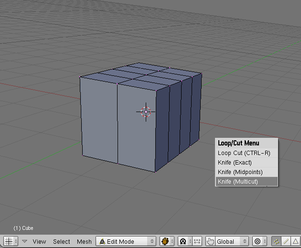This screenshot has width=301, height=248.
Task: Open the Global orientation dropdown
Action: click(x=232, y=241)
